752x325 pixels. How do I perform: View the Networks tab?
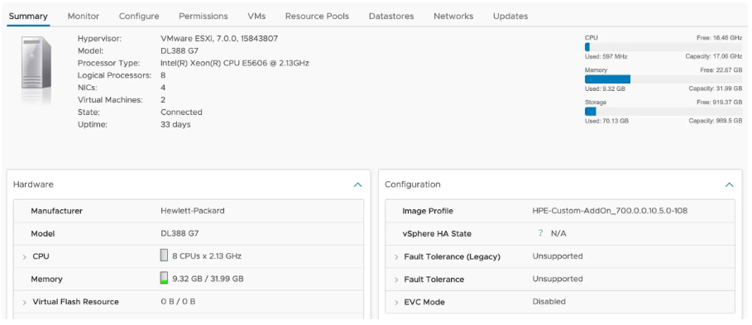point(453,16)
